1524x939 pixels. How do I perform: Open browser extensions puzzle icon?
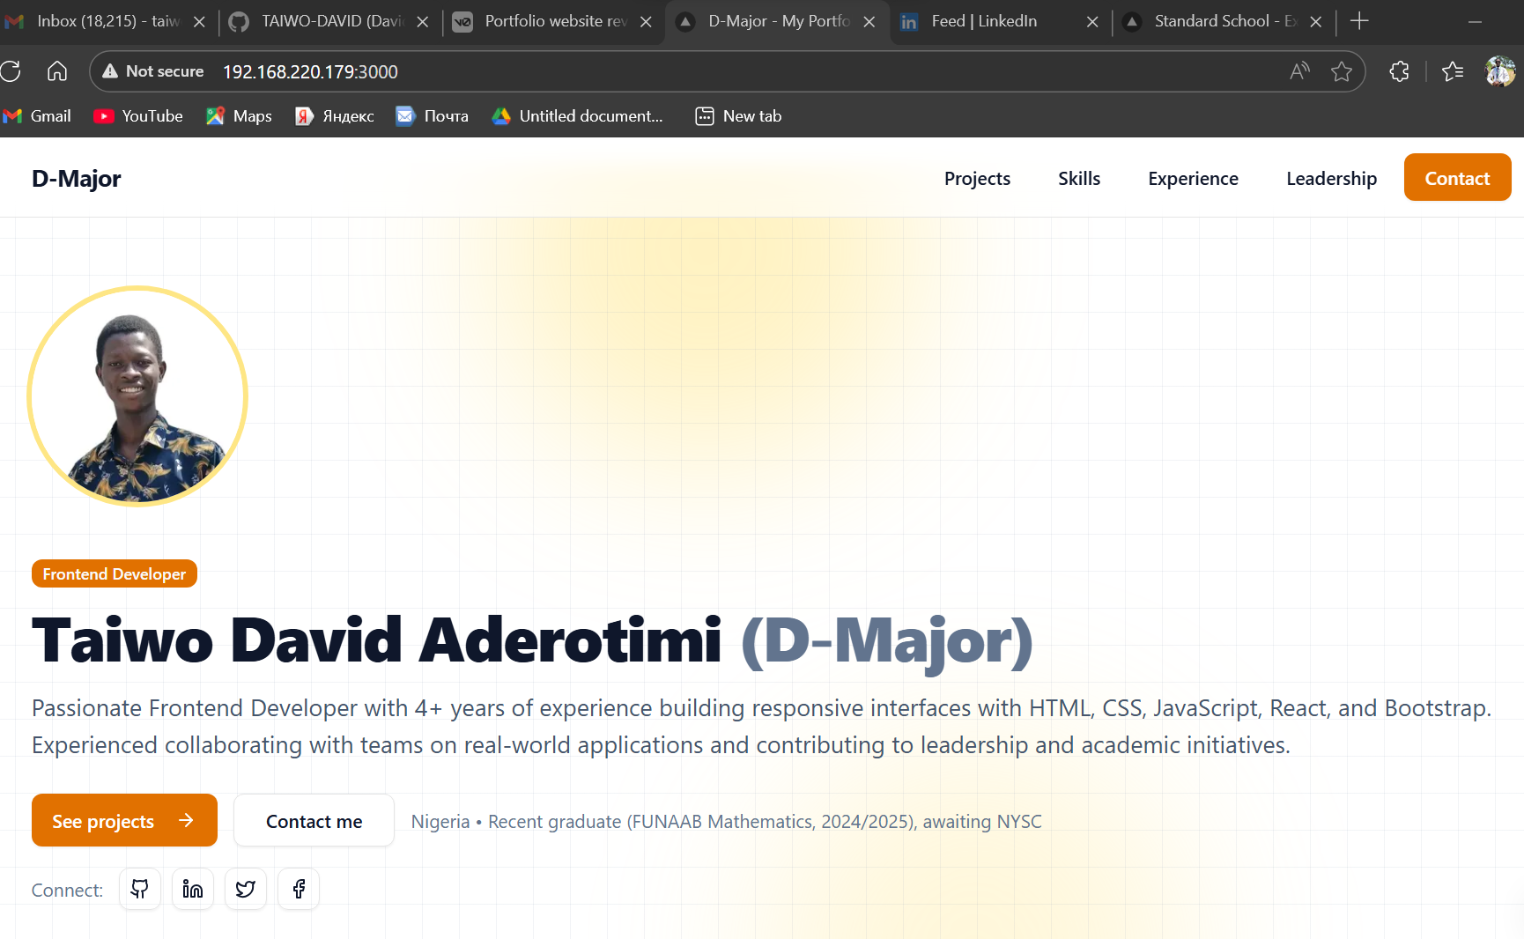[x=1399, y=71]
